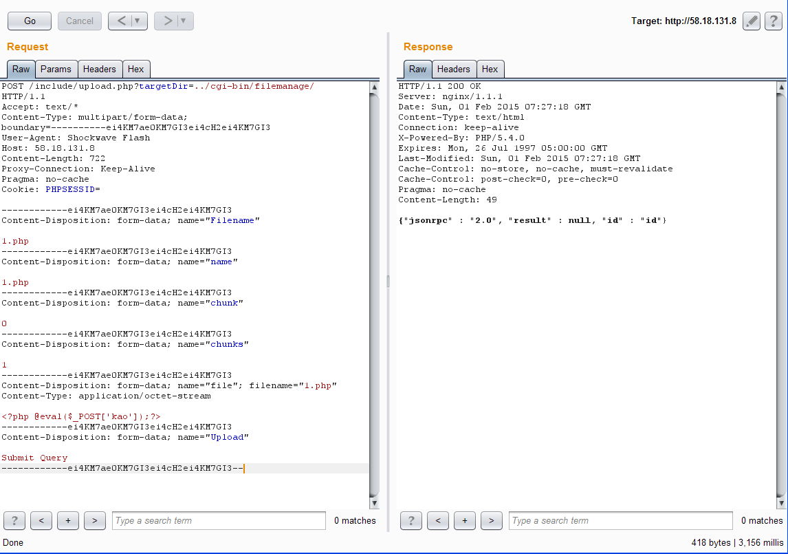Go forward with the history forward arrow
Screen dimensions: 788x554
(x=167, y=21)
